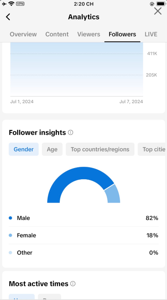Tap the Female 18% row
Image resolution: width=167 pixels, height=300 pixels.
click(84, 235)
